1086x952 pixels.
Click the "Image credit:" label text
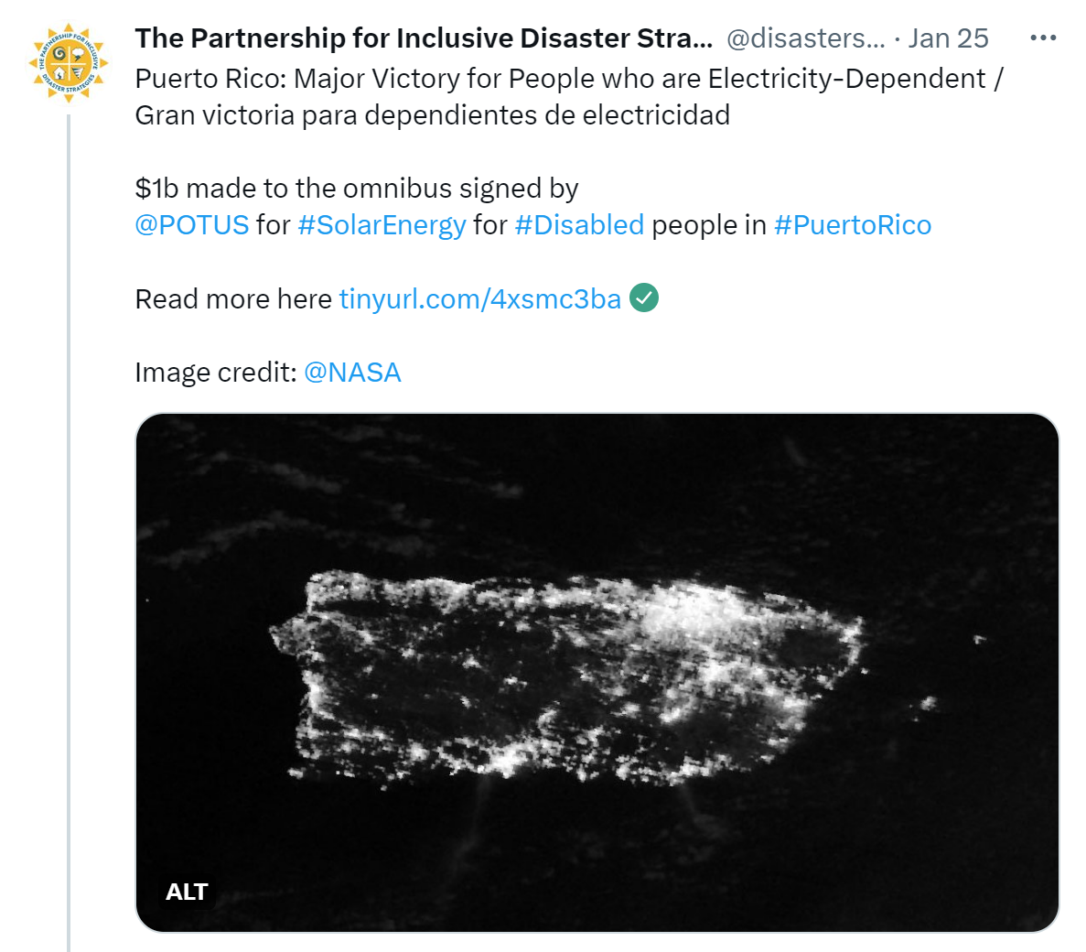coord(216,372)
